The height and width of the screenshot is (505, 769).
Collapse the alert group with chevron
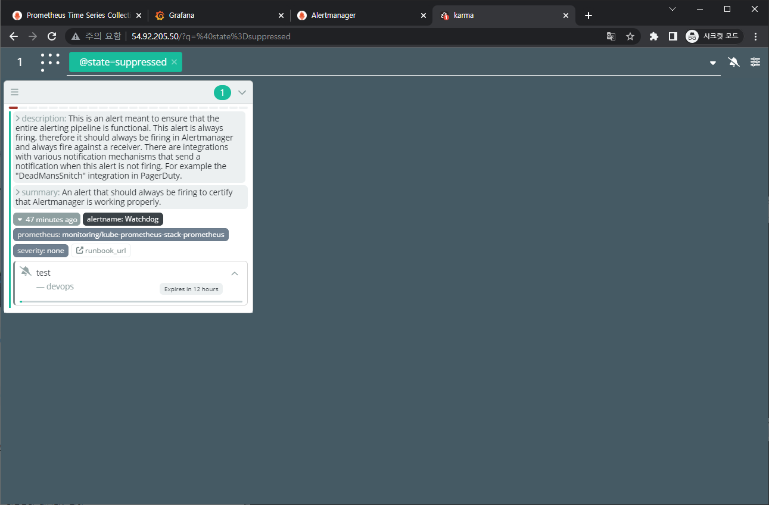pos(242,92)
